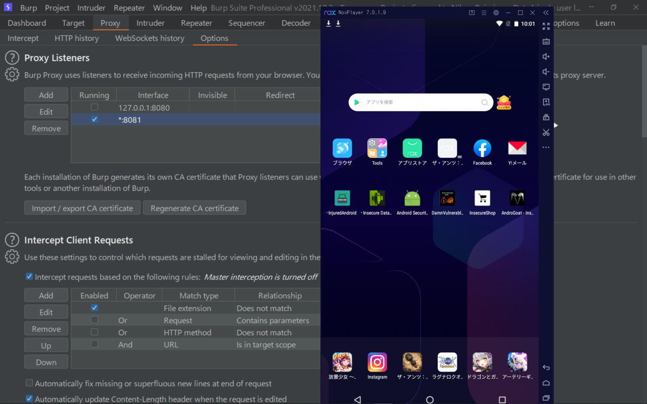647x404 pixels.
Task: Enable the Request 'Contains parameters' rule checkbox
Action: coord(94,320)
